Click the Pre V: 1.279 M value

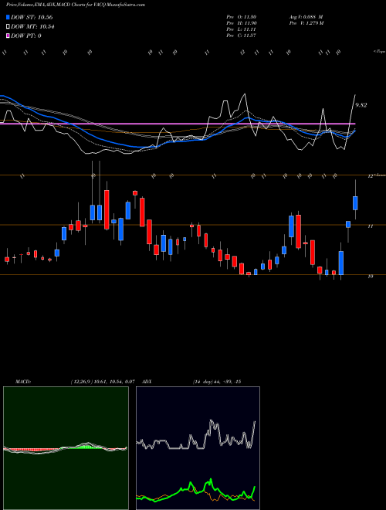pyautogui.click(x=306, y=23)
